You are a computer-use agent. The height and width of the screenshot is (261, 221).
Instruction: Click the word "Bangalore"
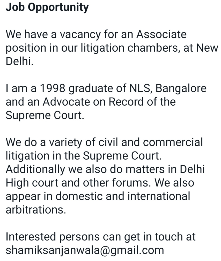[x=181, y=89]
